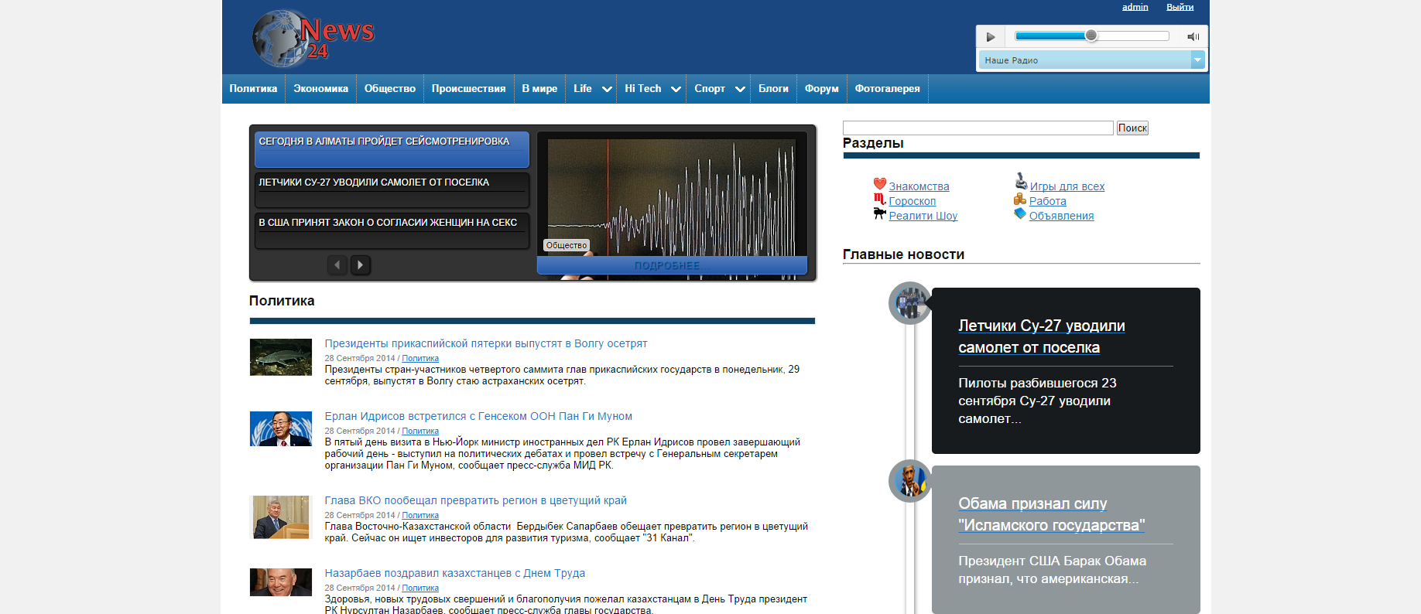Image resolution: width=1421 pixels, height=614 pixels.
Task: Mute the radio volume icon
Action: [x=1193, y=36]
